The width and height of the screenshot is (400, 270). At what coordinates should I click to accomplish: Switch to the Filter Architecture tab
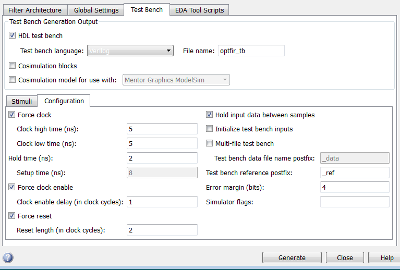35,10
